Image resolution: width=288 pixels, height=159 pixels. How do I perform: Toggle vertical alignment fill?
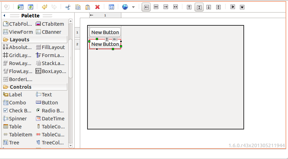tap(218, 7)
